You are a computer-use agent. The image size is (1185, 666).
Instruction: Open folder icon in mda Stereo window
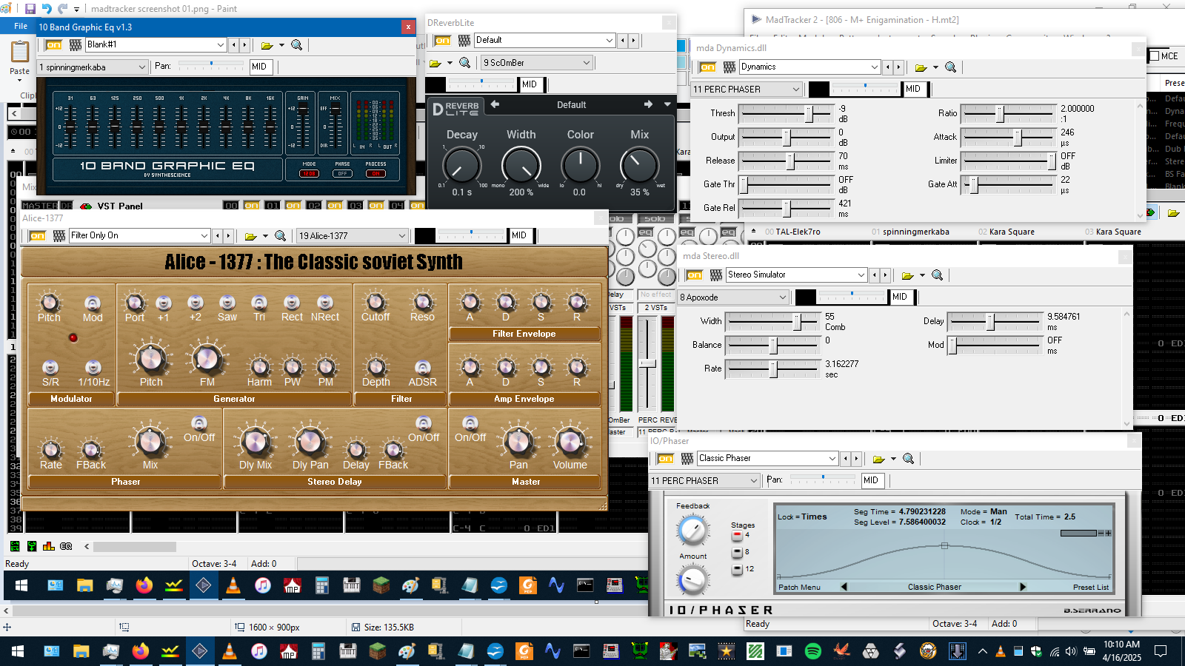[x=907, y=275]
